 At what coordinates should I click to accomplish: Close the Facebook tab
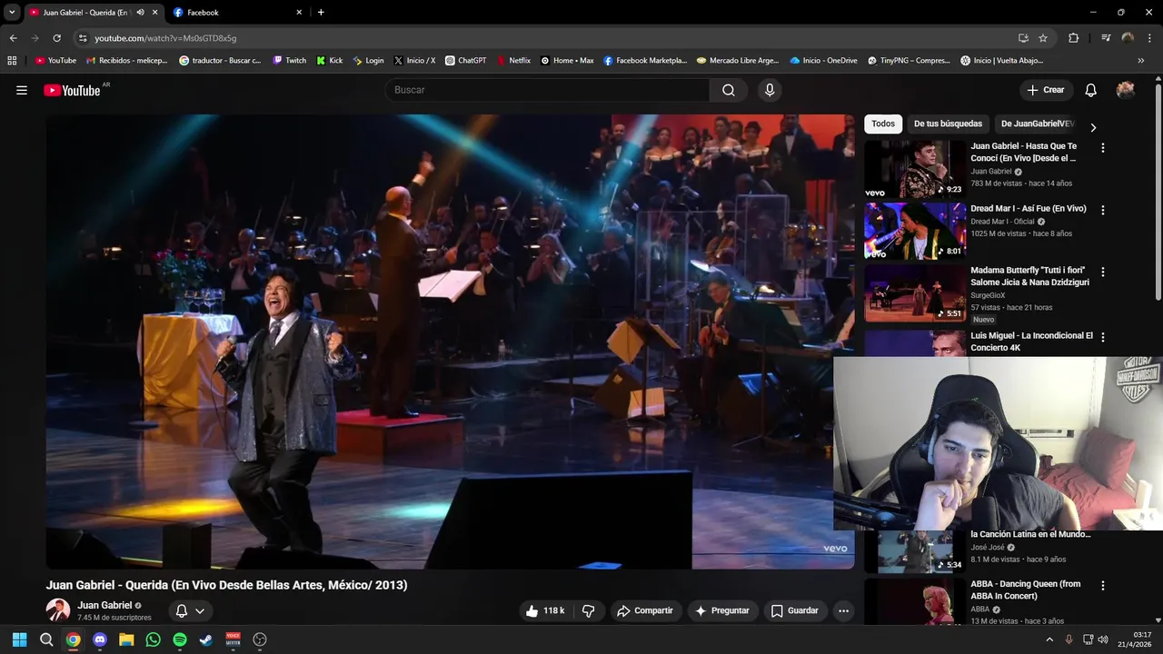click(299, 13)
